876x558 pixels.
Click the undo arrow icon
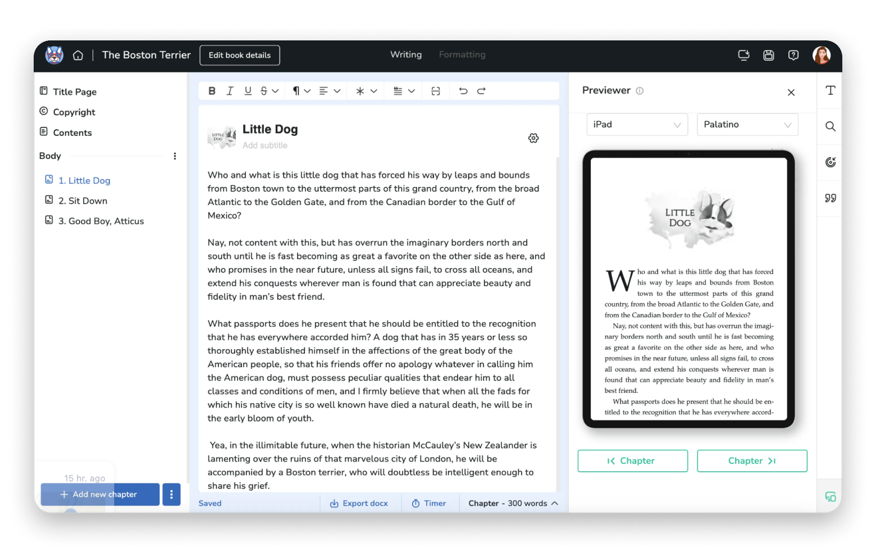coord(463,91)
